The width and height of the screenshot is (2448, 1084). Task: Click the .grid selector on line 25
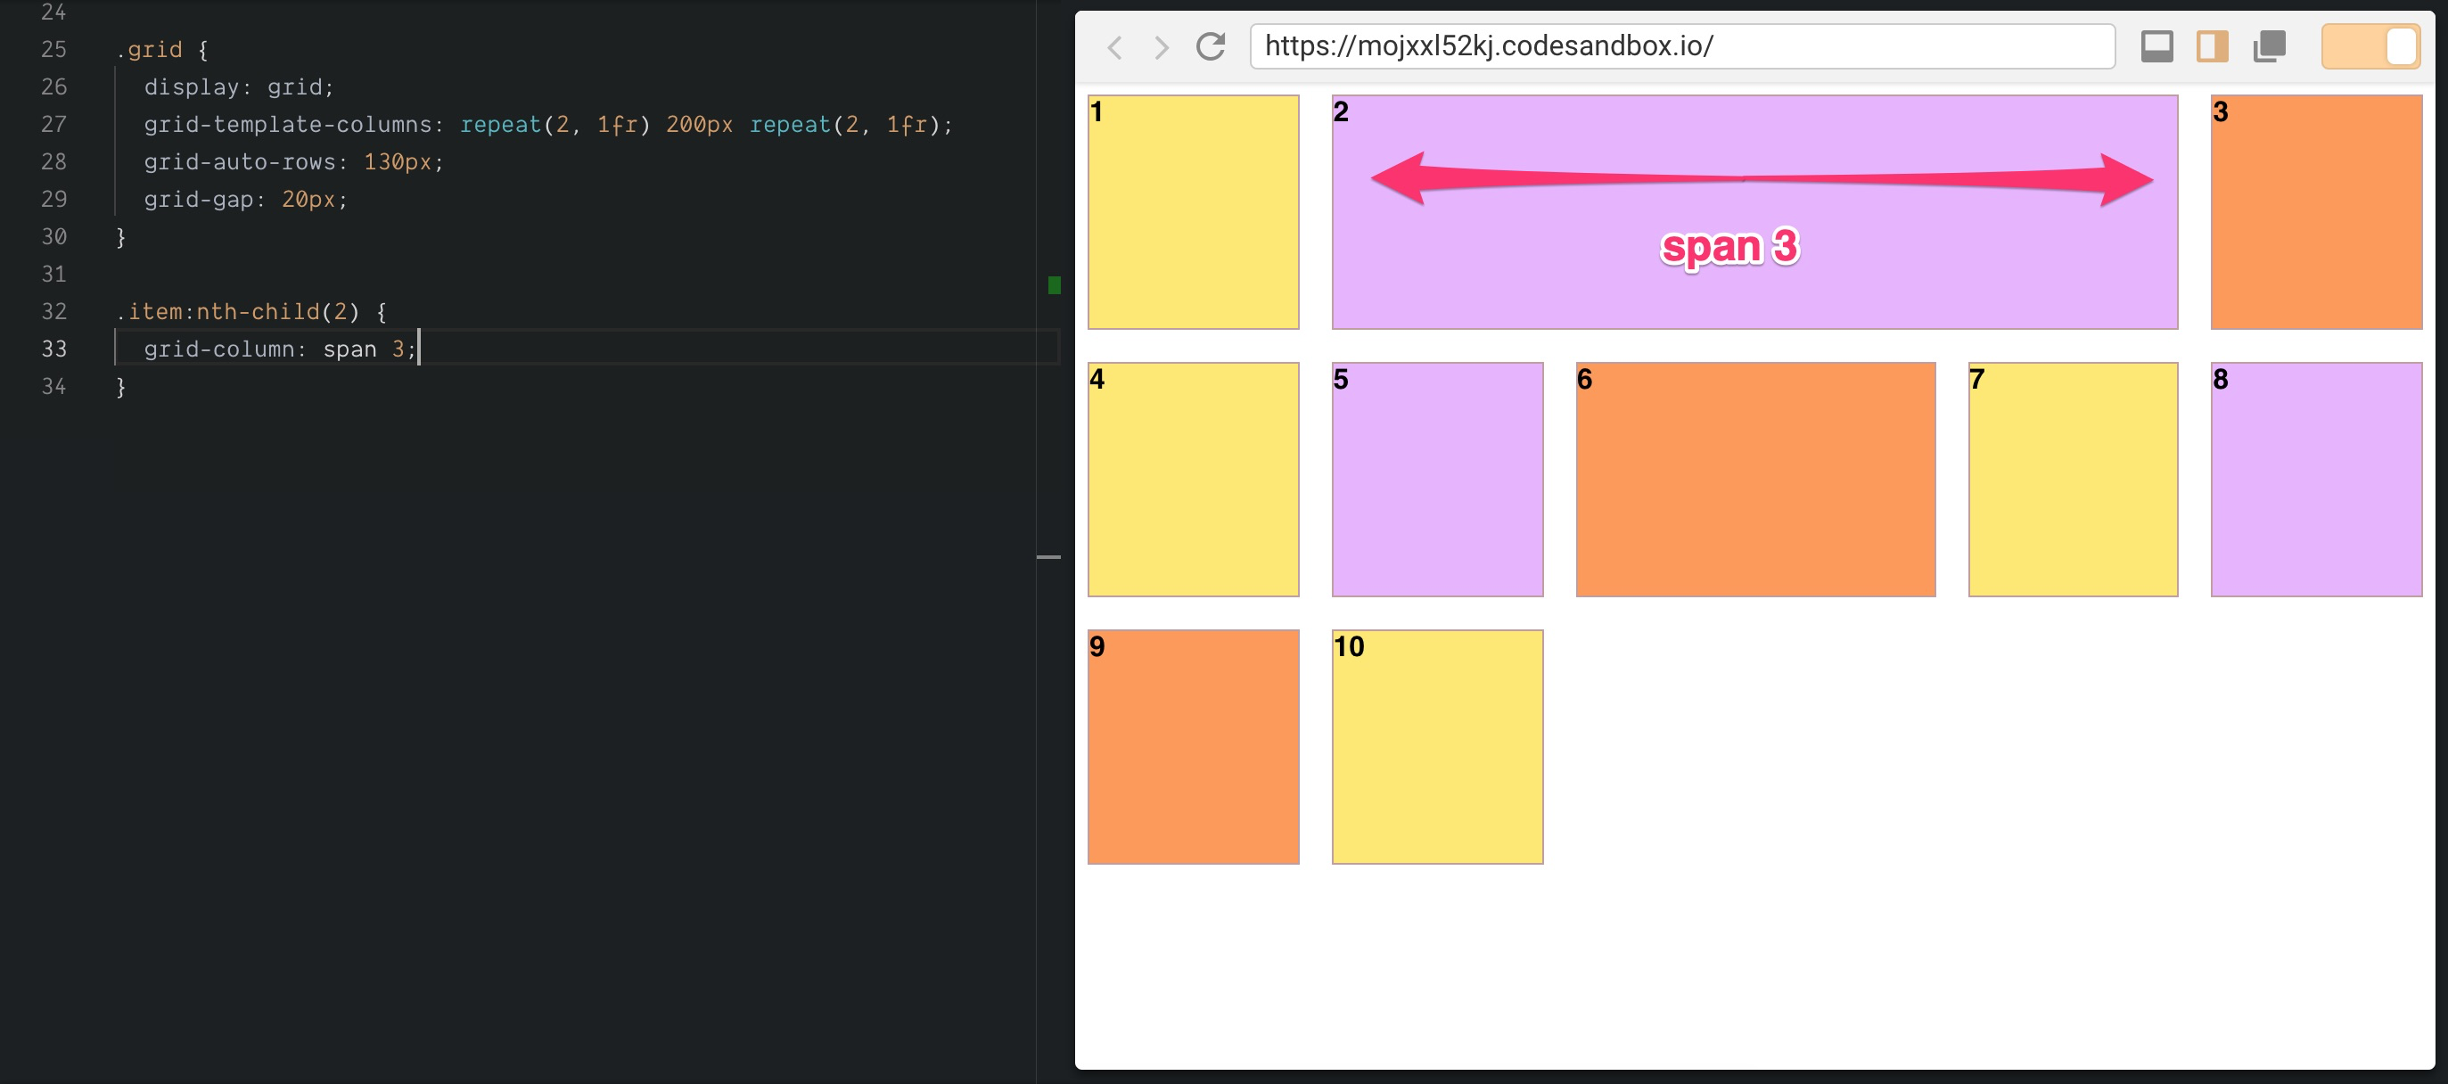[x=149, y=49]
